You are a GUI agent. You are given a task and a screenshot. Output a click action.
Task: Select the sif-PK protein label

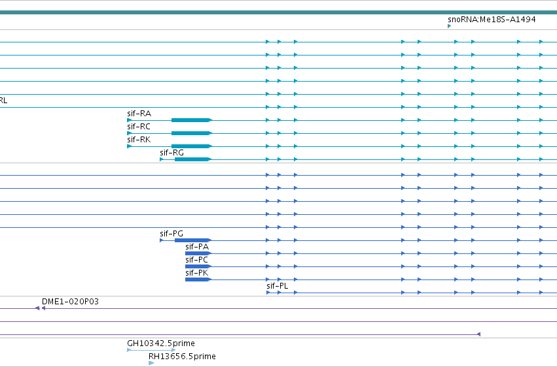[x=197, y=273]
